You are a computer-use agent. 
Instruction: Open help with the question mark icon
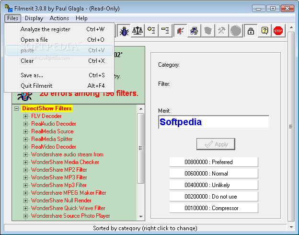(x=264, y=31)
